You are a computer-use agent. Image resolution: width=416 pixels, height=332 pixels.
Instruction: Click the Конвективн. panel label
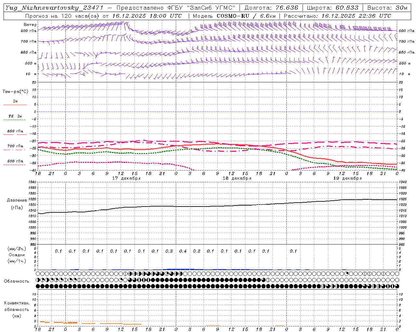17,303
